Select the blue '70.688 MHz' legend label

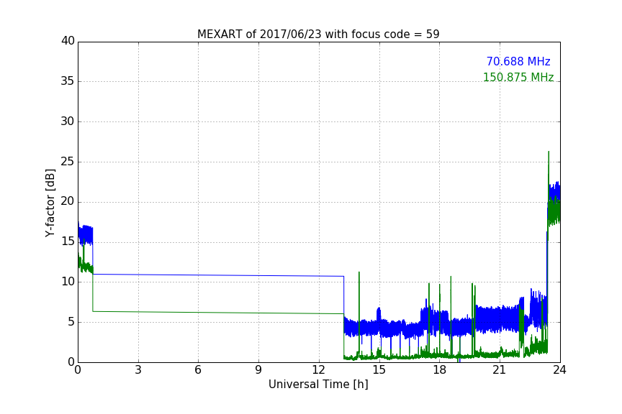(518, 61)
